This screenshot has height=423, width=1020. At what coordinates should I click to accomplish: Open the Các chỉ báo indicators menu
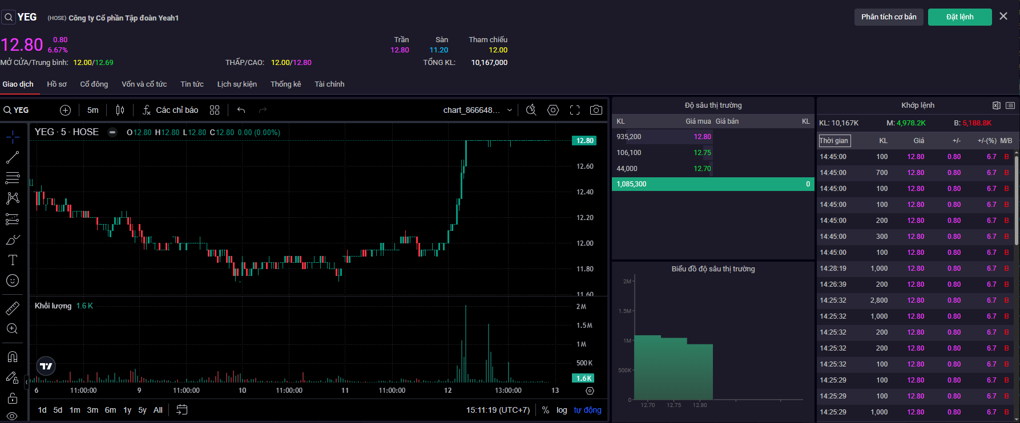point(170,110)
